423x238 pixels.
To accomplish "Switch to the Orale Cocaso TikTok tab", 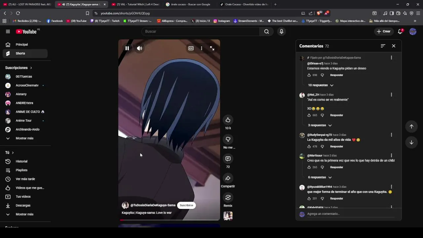I will tap(245, 4).
